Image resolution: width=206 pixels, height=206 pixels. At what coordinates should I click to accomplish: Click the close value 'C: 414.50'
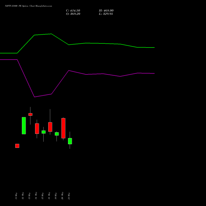pos(73,11)
